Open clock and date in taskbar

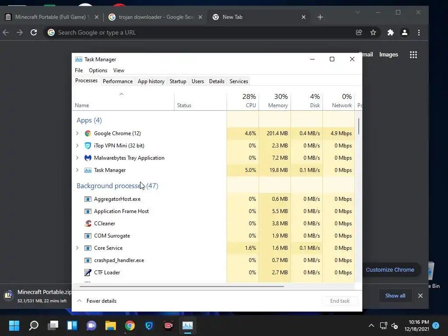point(417,325)
